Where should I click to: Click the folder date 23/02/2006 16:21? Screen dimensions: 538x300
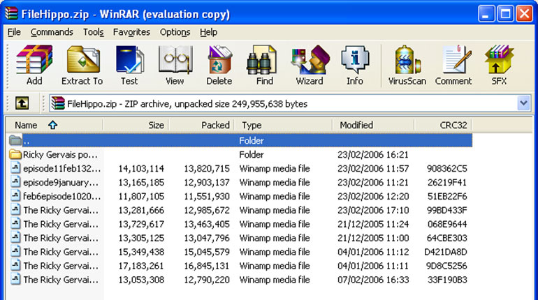pyautogui.click(x=373, y=154)
